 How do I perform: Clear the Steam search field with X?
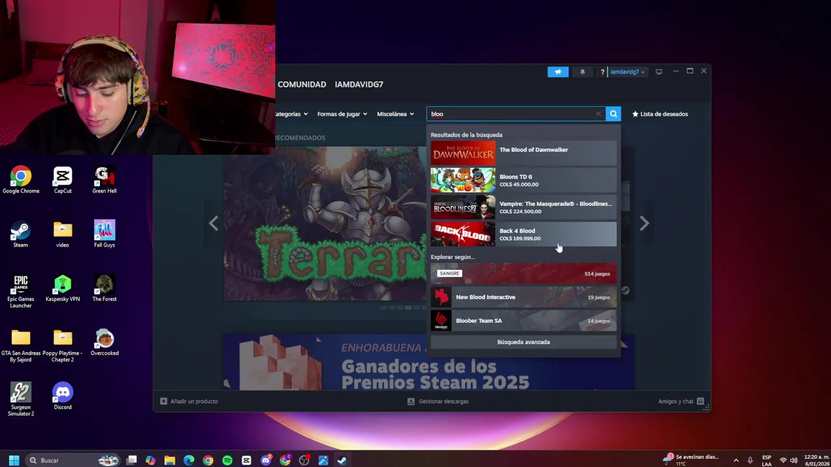(599, 114)
